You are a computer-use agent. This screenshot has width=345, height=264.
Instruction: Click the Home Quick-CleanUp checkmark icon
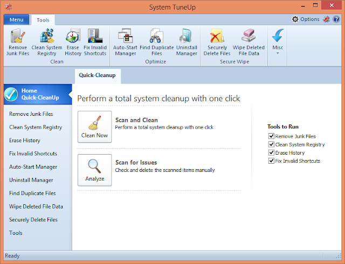coord(11,94)
